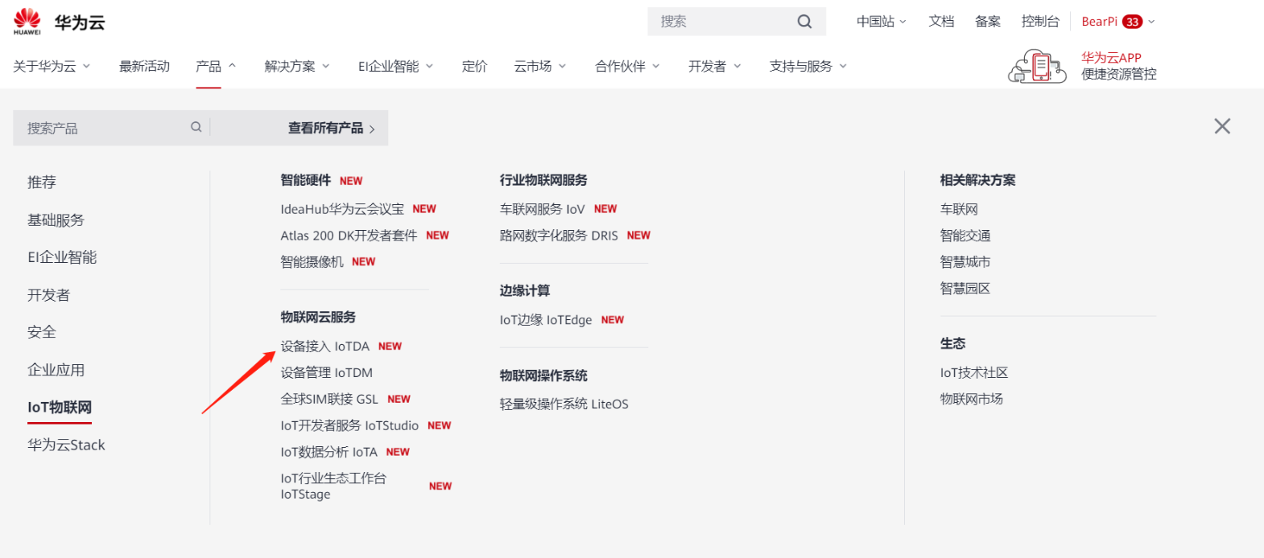This screenshot has height=558, width=1264.
Task: Click the 华为云APP 便捷资源管控 text
Action: (1119, 66)
